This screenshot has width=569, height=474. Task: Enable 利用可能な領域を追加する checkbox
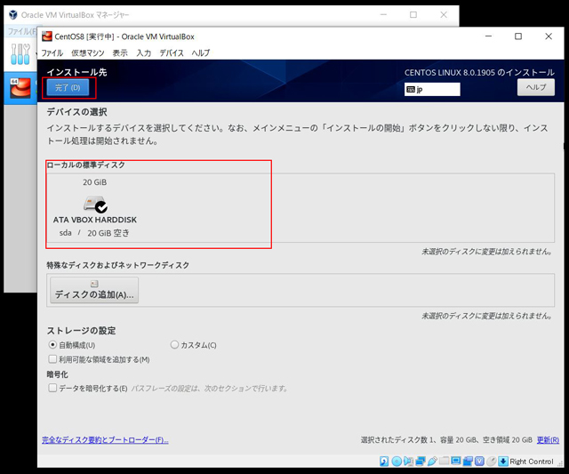pyautogui.click(x=52, y=359)
